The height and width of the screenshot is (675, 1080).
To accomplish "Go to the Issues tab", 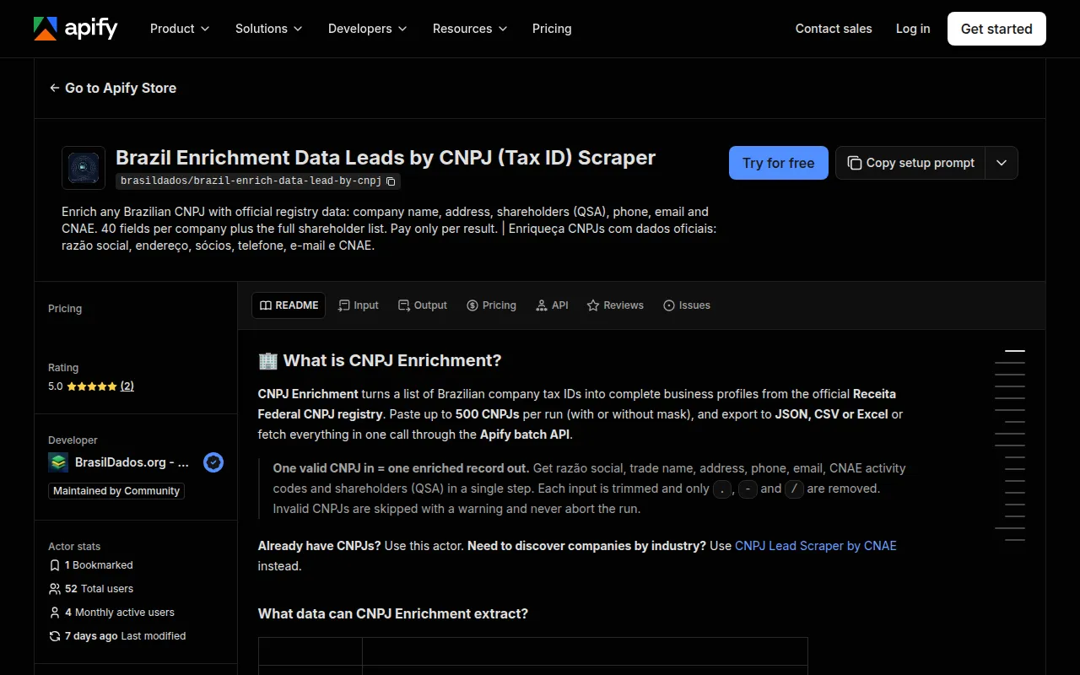I will pyautogui.click(x=687, y=305).
